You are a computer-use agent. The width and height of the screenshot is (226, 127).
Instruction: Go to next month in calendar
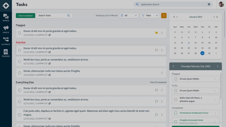[x=214, y=17]
